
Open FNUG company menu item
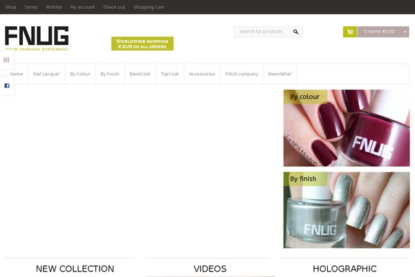pos(241,74)
